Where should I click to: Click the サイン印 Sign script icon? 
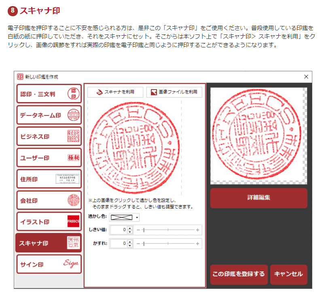coord(71,264)
